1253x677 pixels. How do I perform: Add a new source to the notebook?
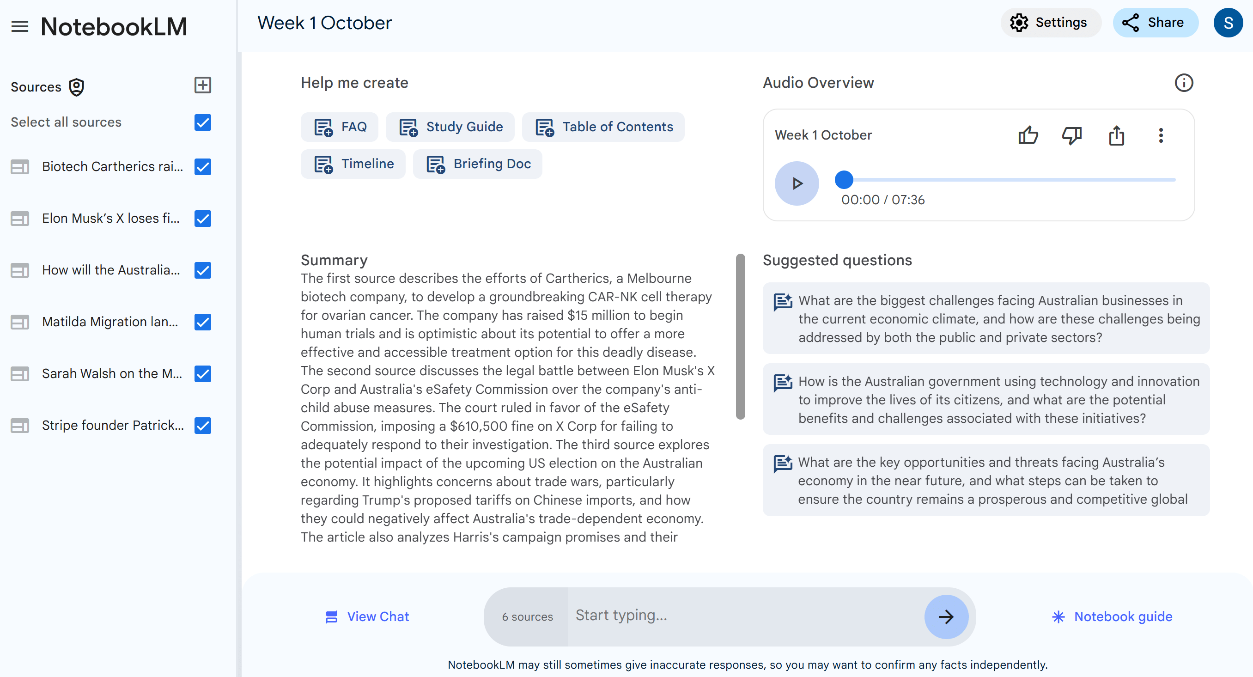pyautogui.click(x=202, y=85)
